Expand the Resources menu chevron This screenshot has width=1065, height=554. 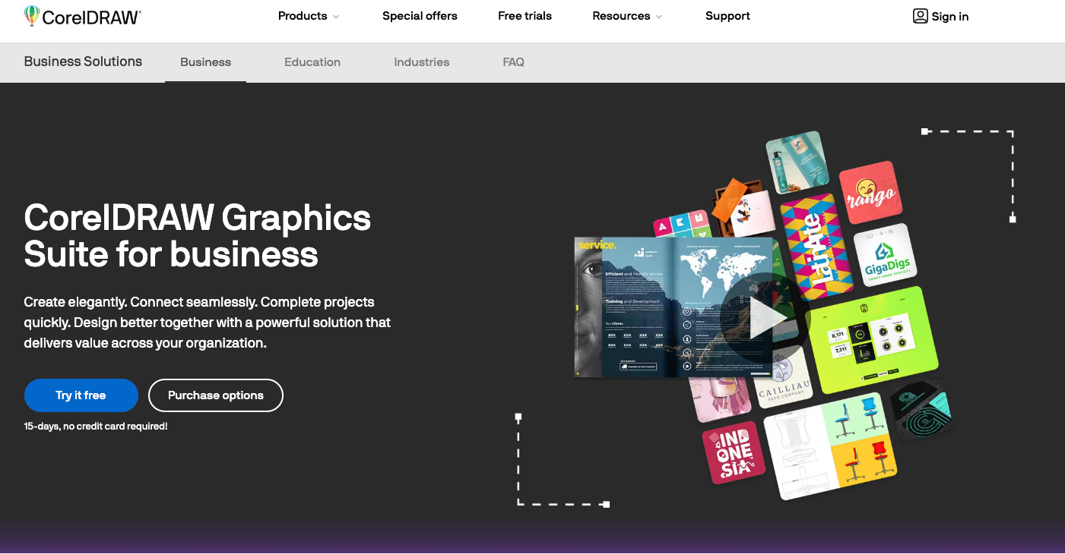pyautogui.click(x=659, y=17)
